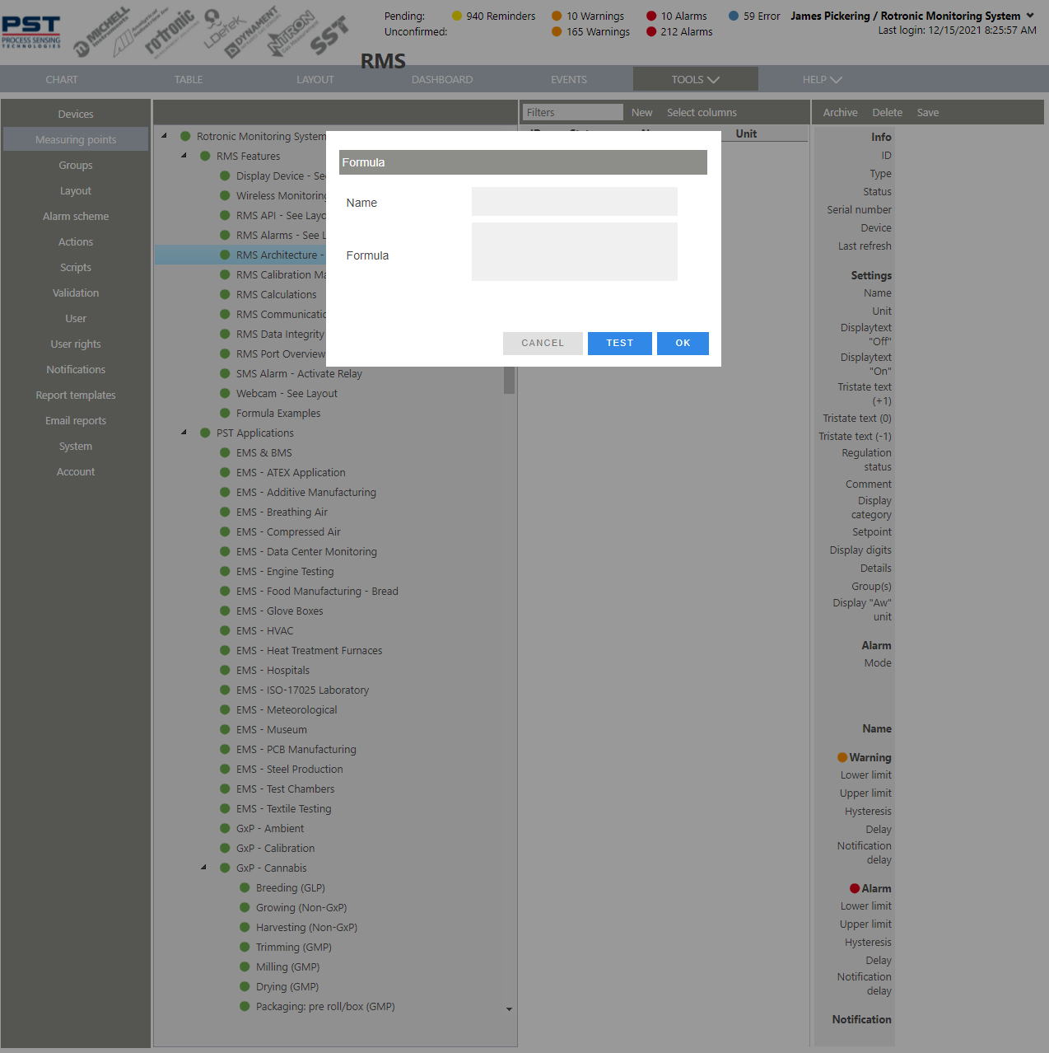Screen dimensions: 1049x1053
Task: Click green status dot beside PST Applications
Action: coord(205,433)
